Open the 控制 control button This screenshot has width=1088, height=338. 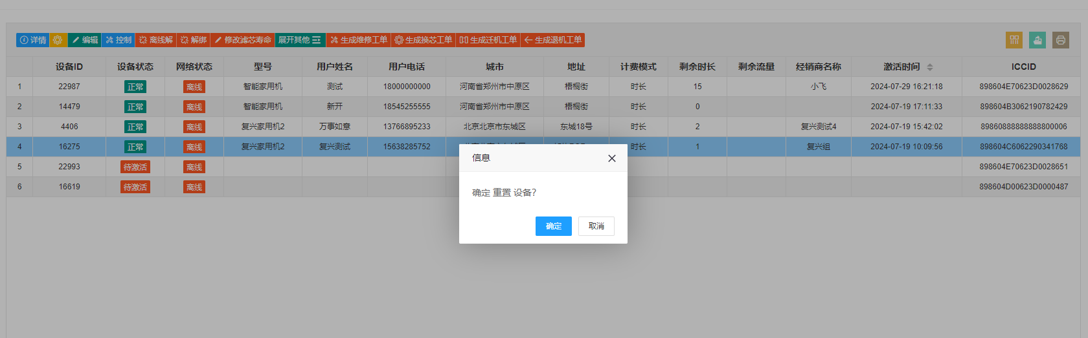119,40
